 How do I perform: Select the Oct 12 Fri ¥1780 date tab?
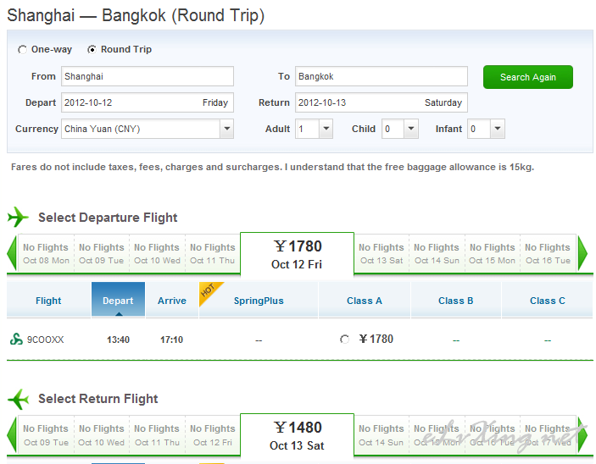point(297,254)
